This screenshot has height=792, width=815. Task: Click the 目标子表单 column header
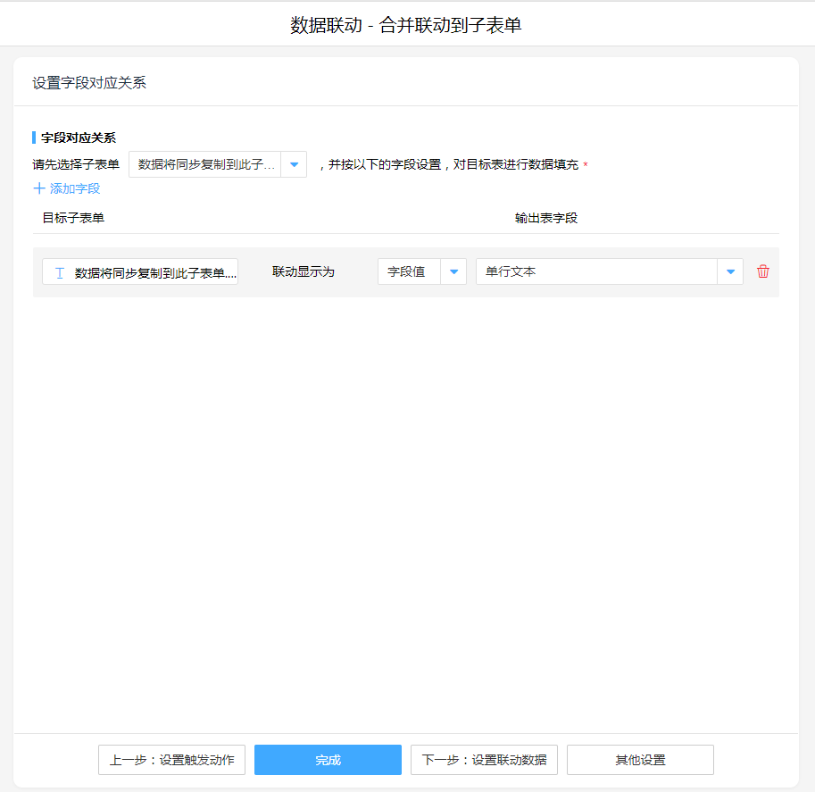coord(73,218)
